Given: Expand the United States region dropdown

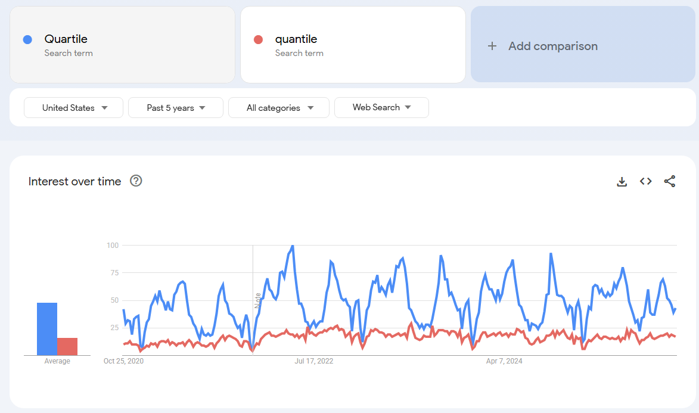Looking at the screenshot, I should pyautogui.click(x=74, y=108).
